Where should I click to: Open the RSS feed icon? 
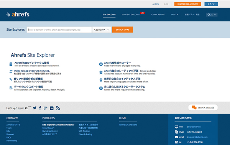[x=58, y=108]
